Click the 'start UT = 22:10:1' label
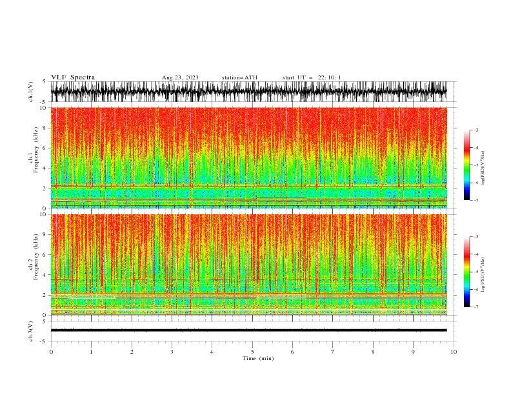The width and height of the screenshot is (511, 395). 312,77
